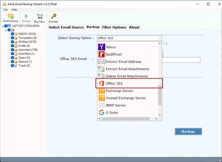
Task: Uncheck the Starred (1) checkbox
Action: [12, 62]
